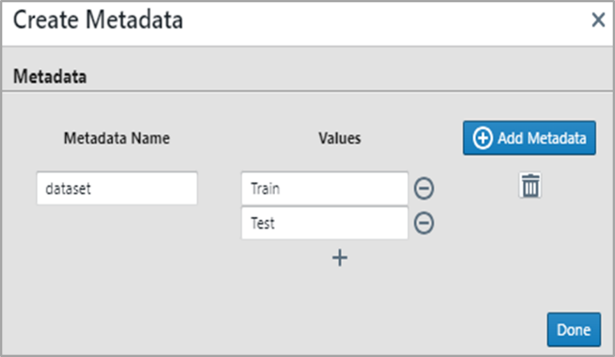Select the Metadata Name column header
The image size is (615, 357).
117,138
